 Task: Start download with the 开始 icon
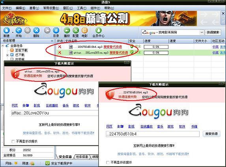(19, 30)
